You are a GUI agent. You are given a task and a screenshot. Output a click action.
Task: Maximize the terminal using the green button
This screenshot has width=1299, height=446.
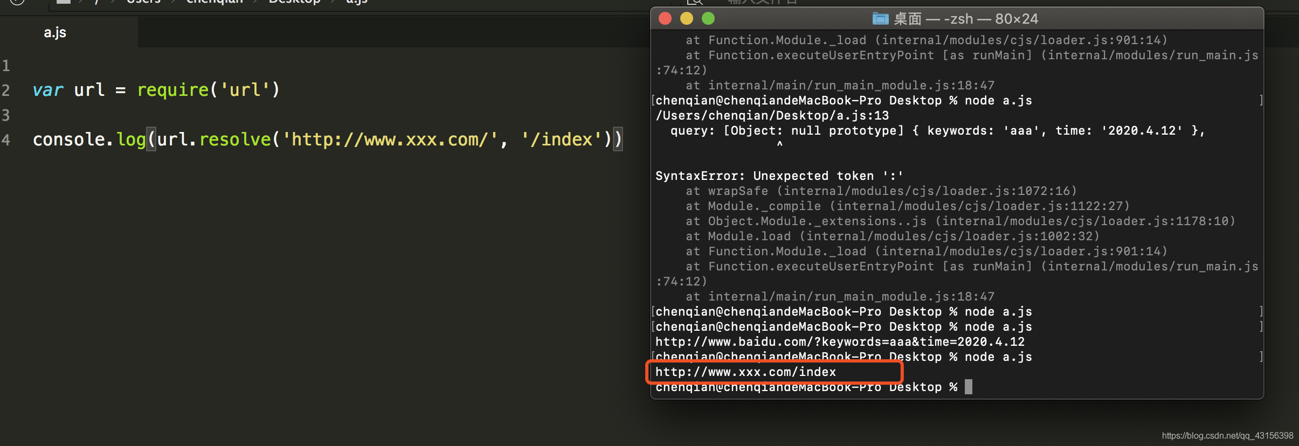point(708,19)
